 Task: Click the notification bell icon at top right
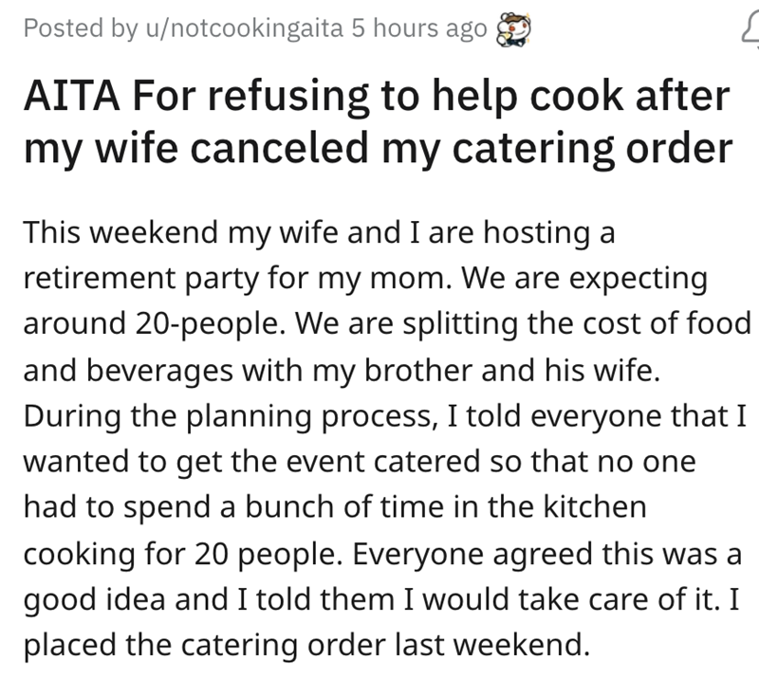click(x=749, y=29)
